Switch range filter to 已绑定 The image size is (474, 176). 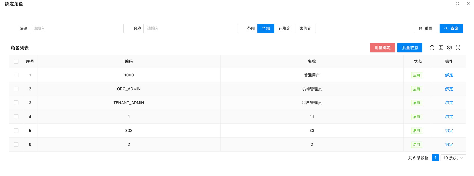pos(285,28)
